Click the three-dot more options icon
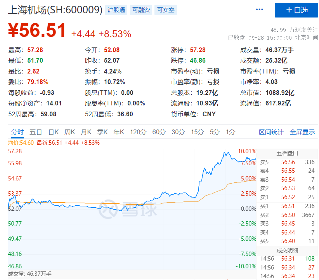The image size is (319, 280). [260, 10]
